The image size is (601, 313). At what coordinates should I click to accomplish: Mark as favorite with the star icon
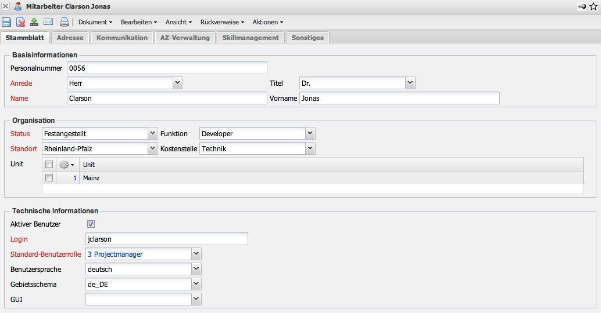coord(593,6)
